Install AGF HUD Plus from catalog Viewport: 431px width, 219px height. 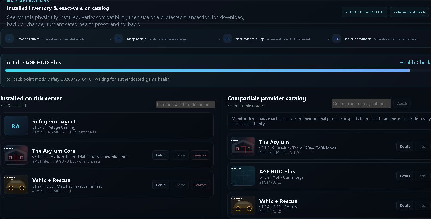(423, 176)
